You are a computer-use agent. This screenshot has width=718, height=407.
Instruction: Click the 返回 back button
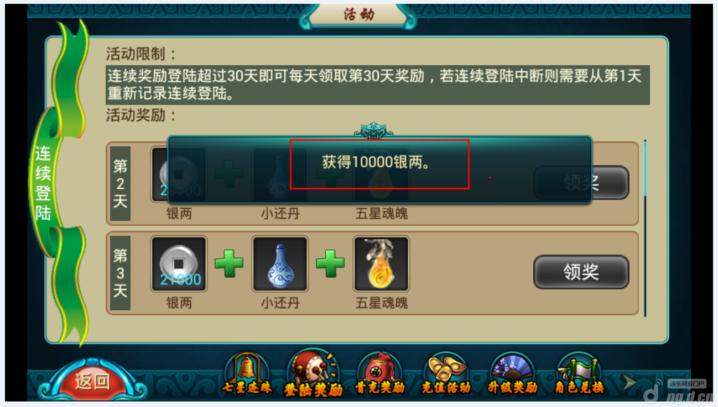(x=92, y=381)
